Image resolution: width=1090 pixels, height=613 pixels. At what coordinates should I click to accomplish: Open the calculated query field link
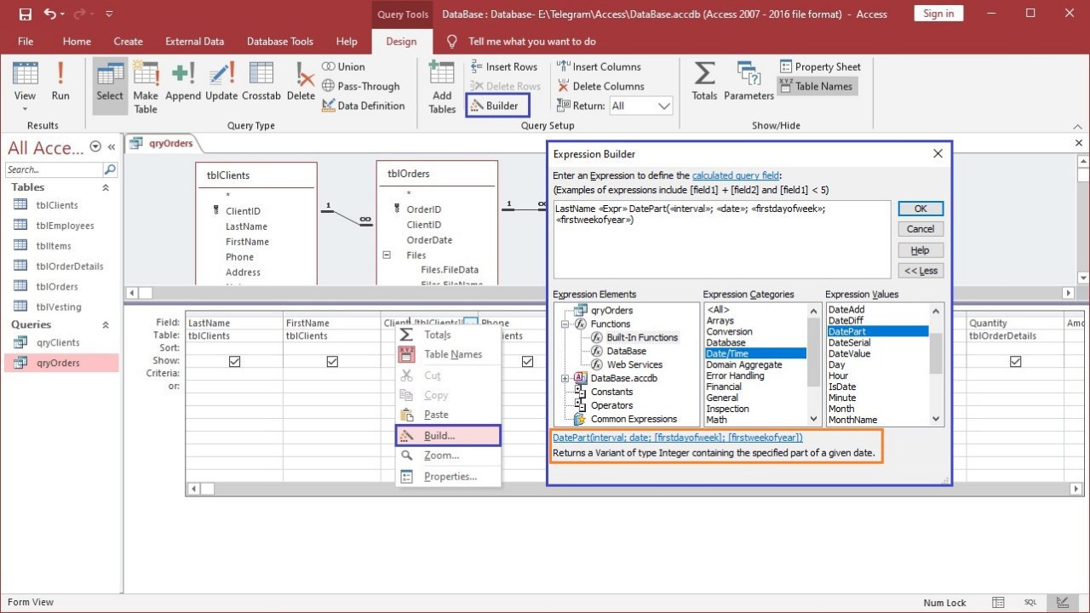(733, 175)
